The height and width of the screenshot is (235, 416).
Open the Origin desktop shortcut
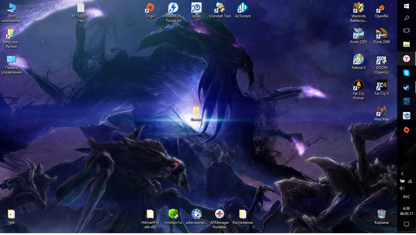coord(150,10)
